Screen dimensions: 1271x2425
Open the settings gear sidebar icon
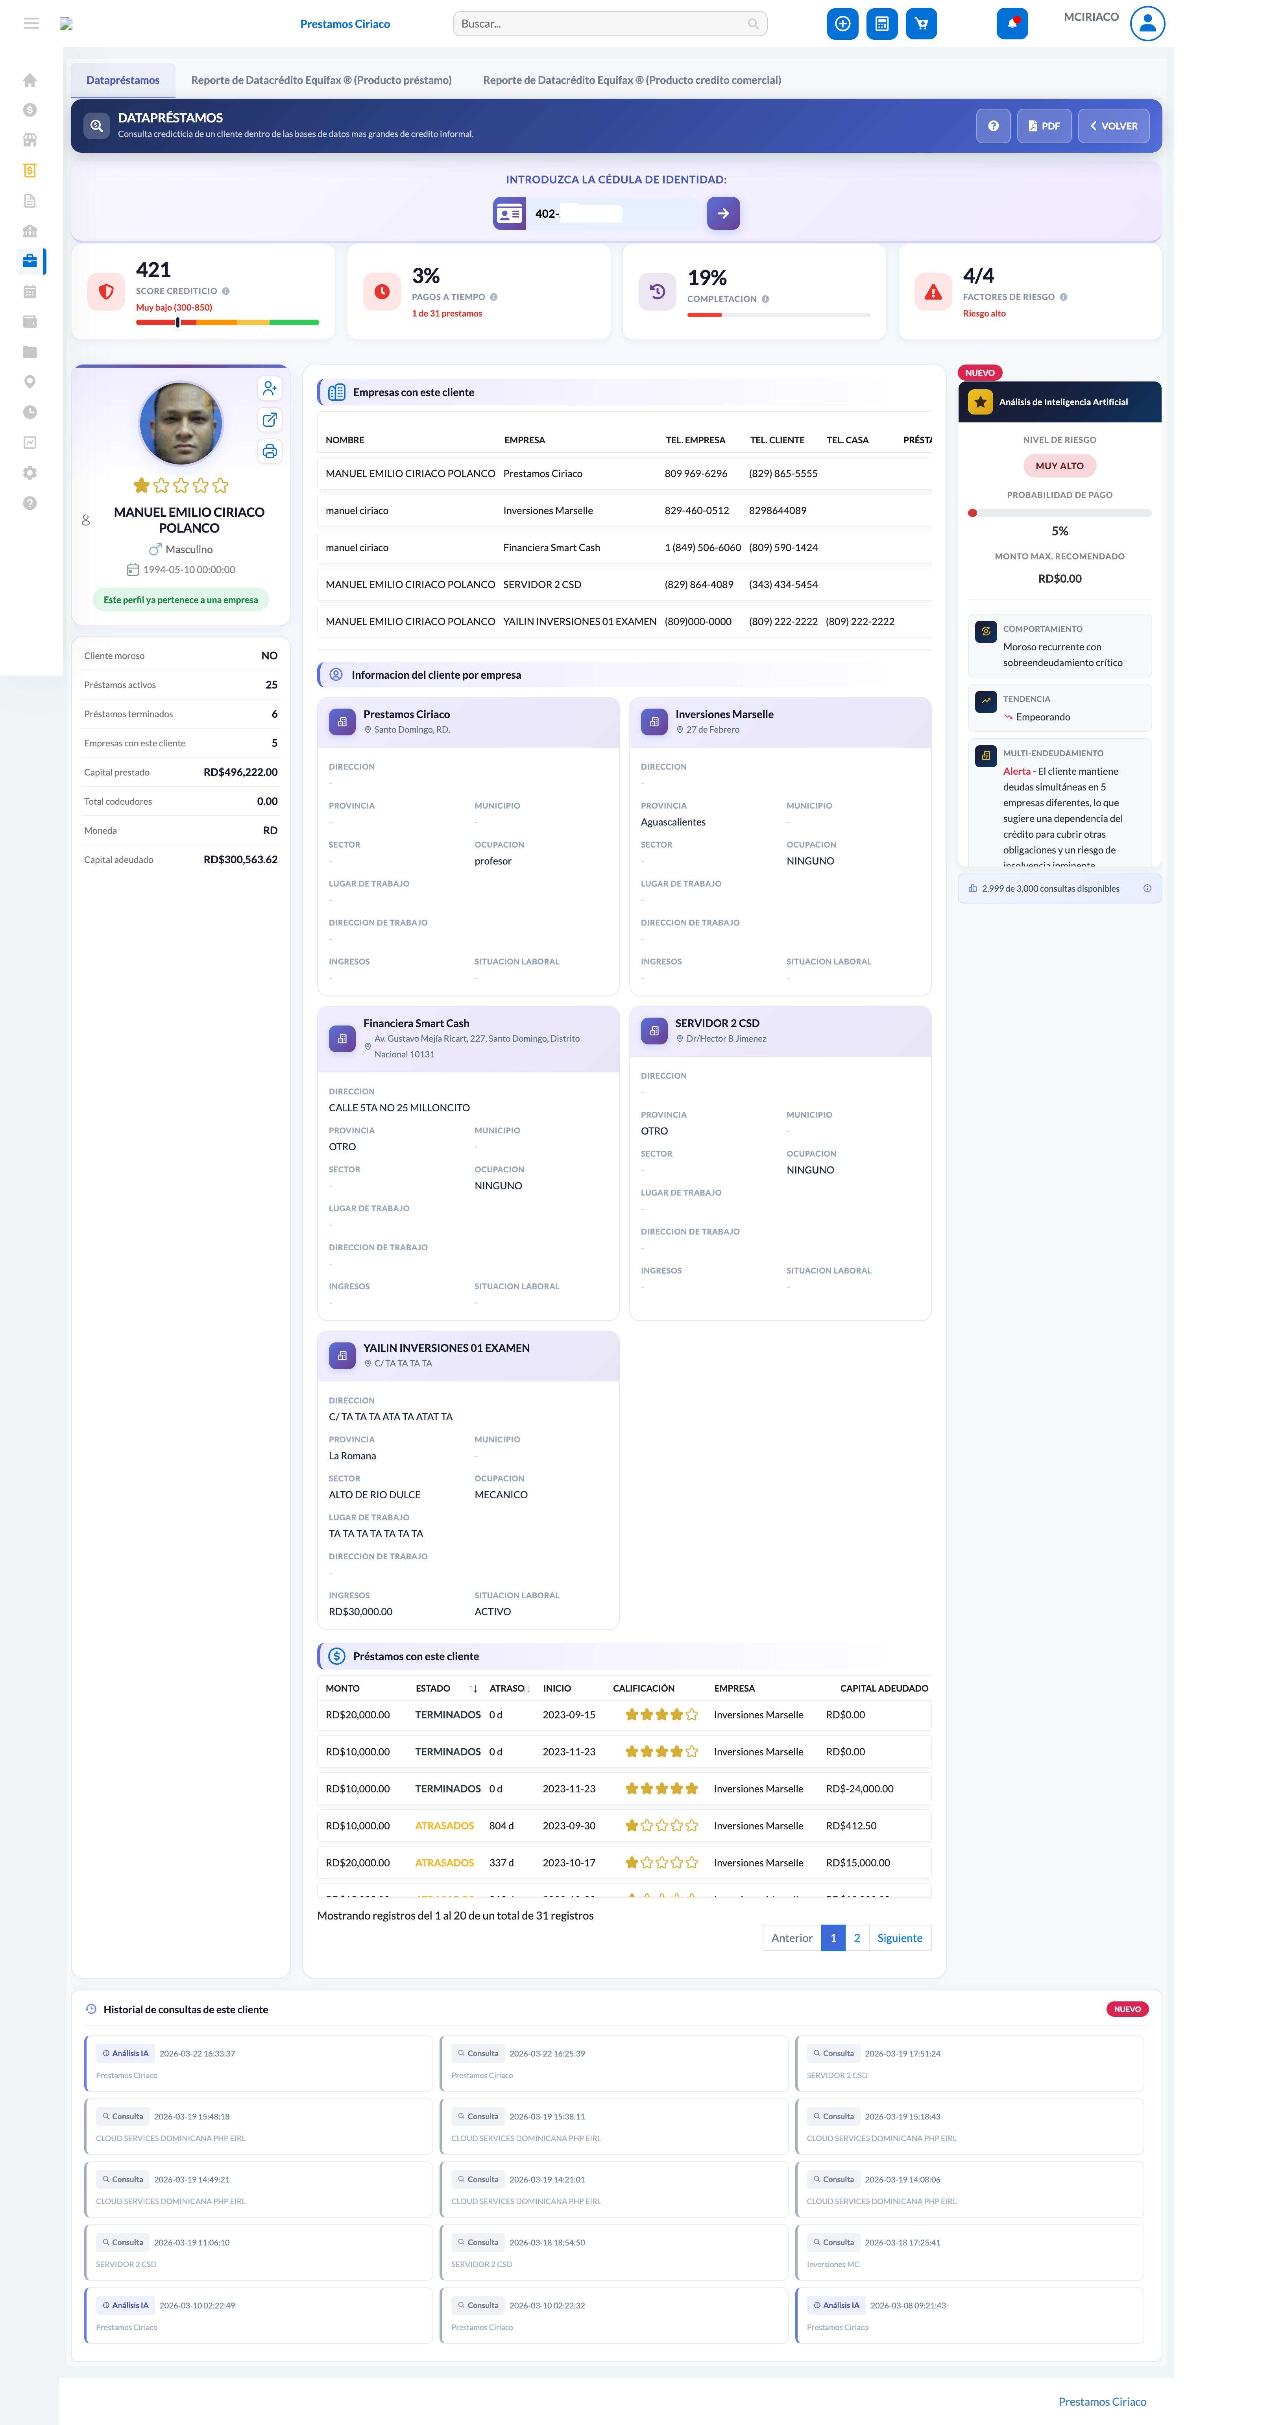[x=30, y=472]
